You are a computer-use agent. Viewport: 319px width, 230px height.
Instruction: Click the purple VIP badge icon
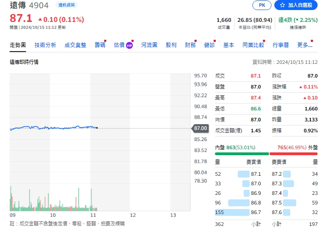point(130,46)
